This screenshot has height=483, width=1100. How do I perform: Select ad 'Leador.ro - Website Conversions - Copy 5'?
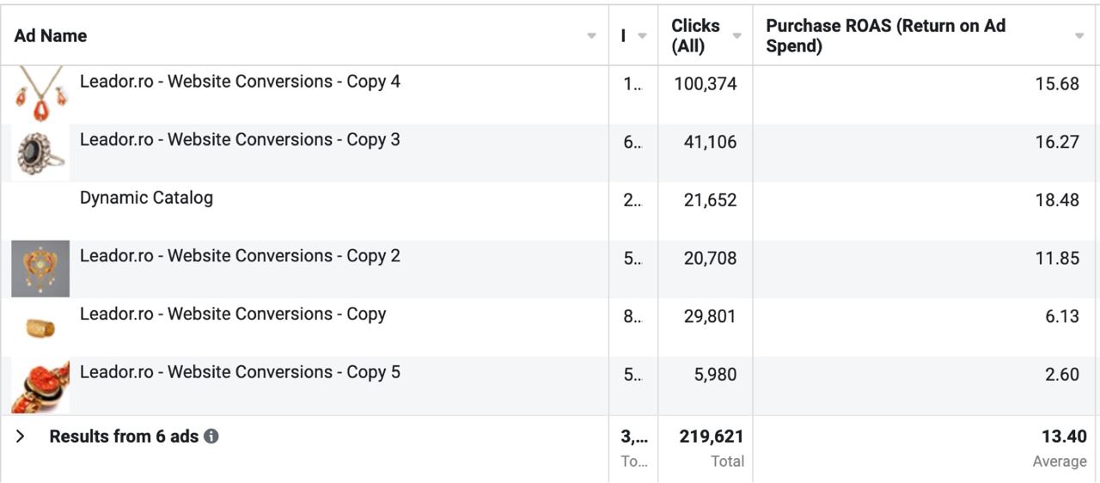coord(240,372)
